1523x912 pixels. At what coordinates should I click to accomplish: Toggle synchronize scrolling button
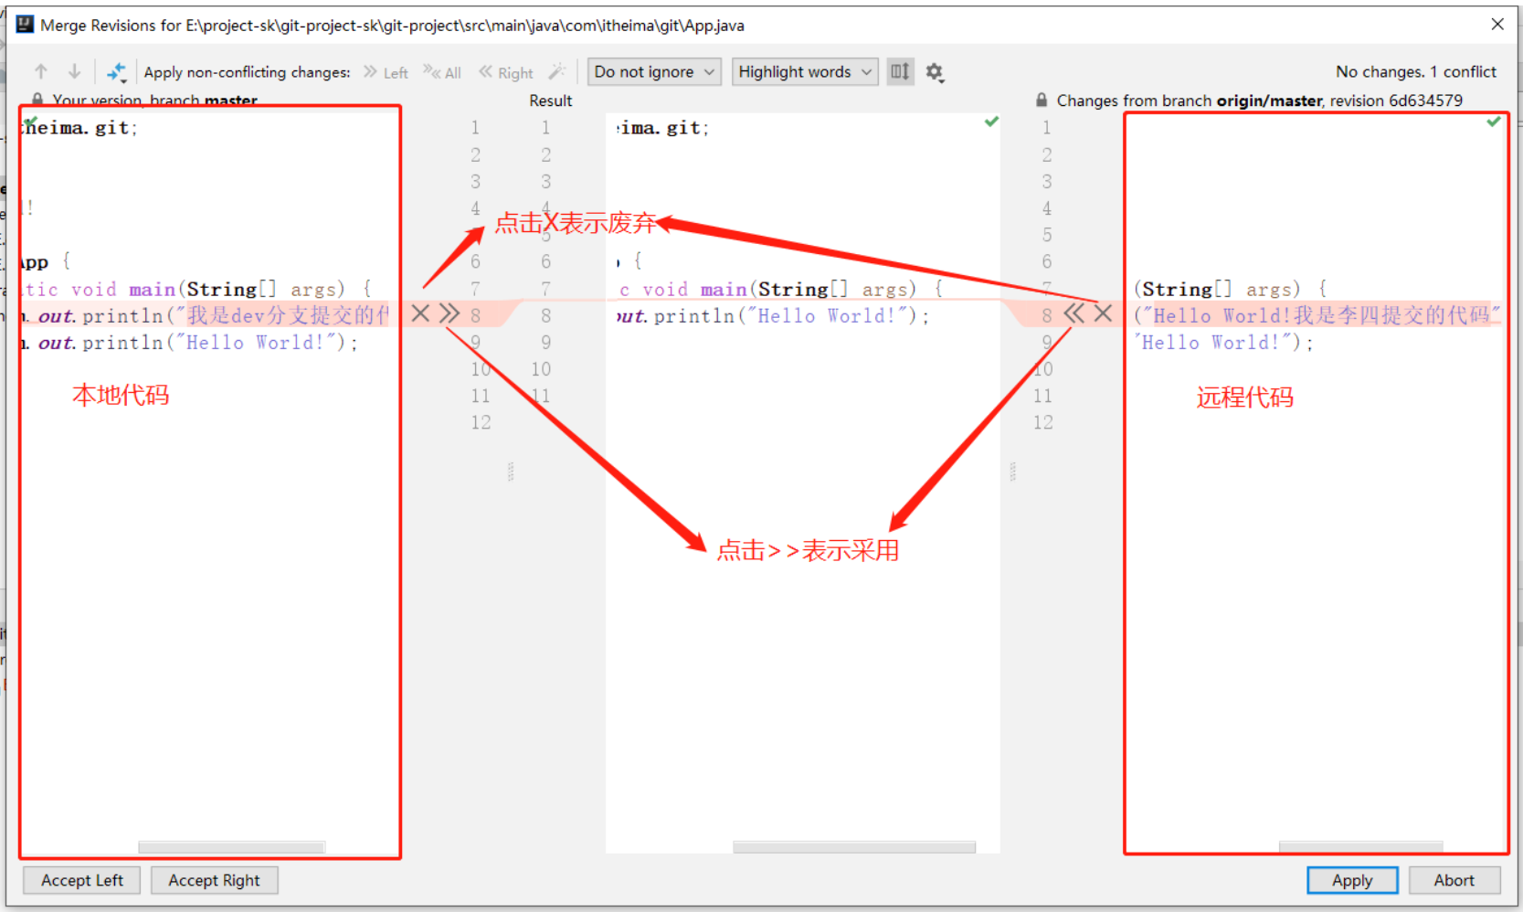click(900, 71)
